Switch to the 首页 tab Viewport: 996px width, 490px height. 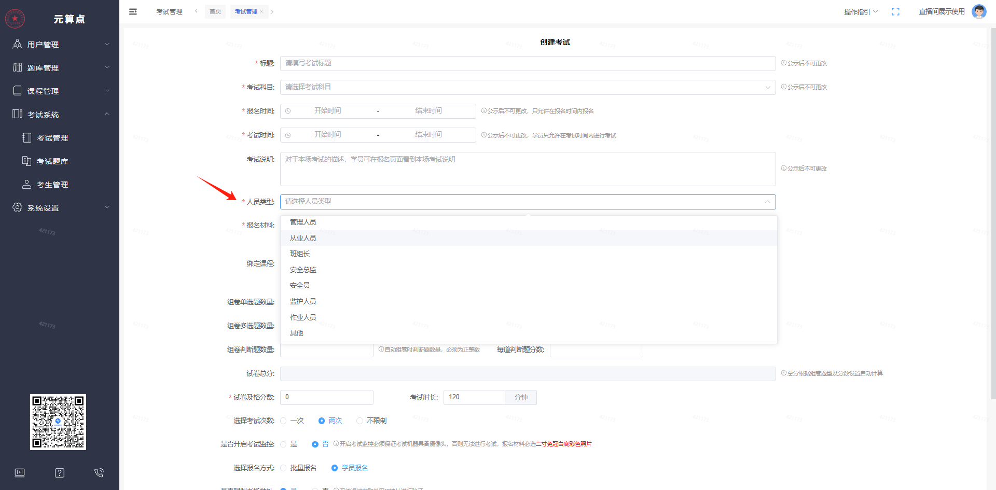[215, 11]
